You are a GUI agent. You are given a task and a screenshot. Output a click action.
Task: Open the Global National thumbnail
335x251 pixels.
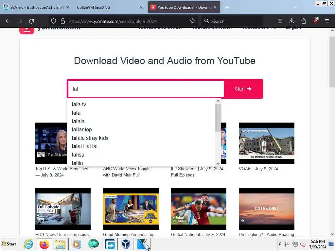click(199, 209)
